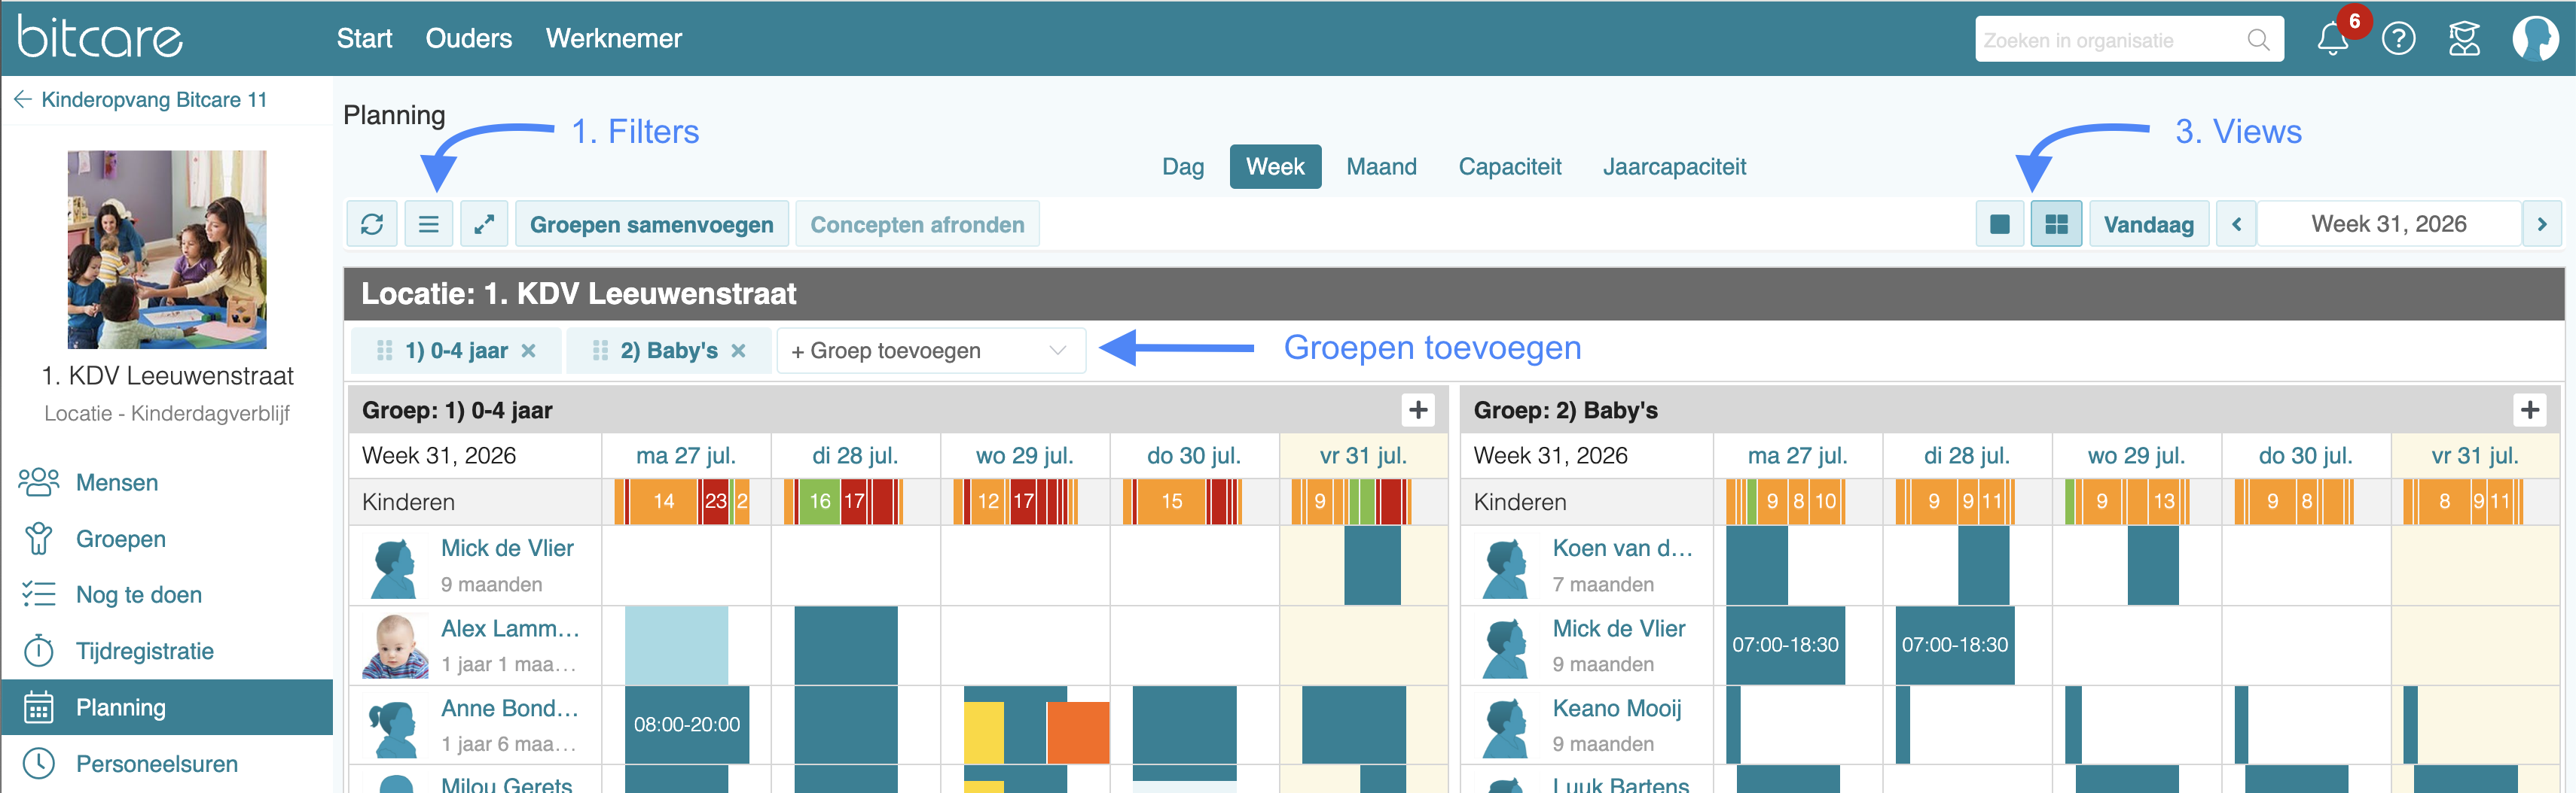Switch to single-column view
Screen dimensions: 2576x793
tap(2000, 223)
